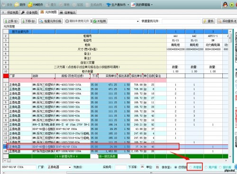The width and height of the screenshot is (237, 174).
Task: Click the 生成合同 generate contract icon
Action: [x=87, y=5]
